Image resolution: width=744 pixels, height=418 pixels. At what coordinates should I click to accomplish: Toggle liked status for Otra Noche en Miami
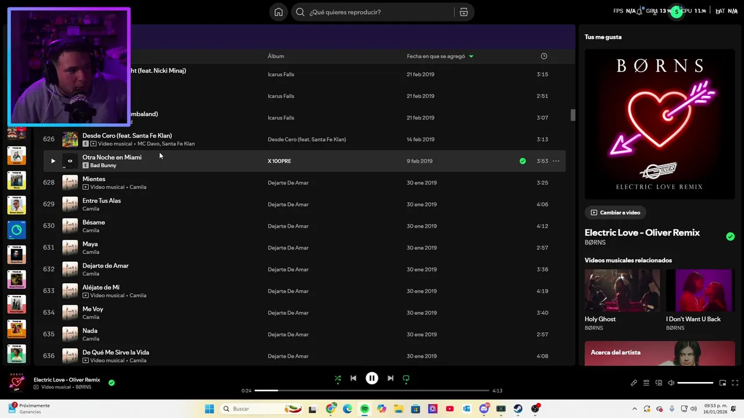pyautogui.click(x=523, y=161)
